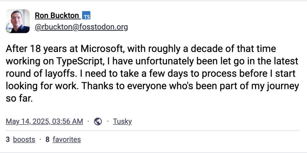
Task: Click the word Thanks in the post
Action: tap(98, 86)
